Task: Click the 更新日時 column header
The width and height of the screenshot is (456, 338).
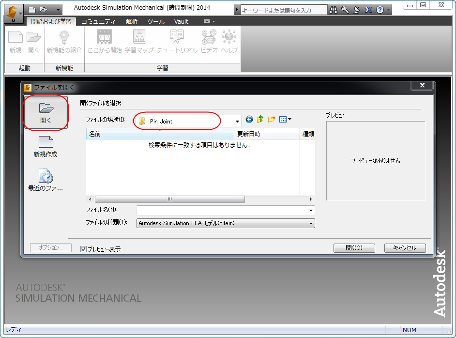Action: (267, 134)
